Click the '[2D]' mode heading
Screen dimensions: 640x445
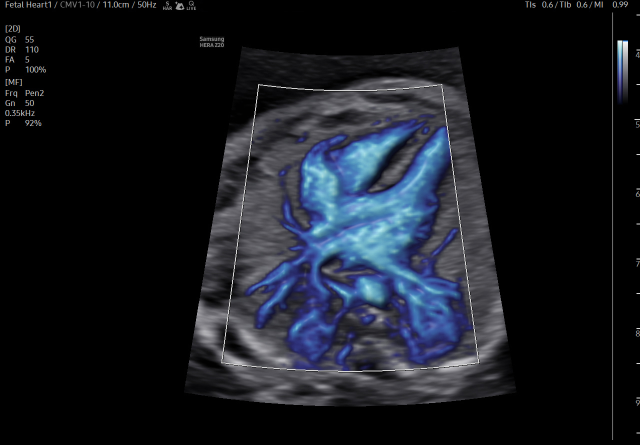click(x=12, y=28)
